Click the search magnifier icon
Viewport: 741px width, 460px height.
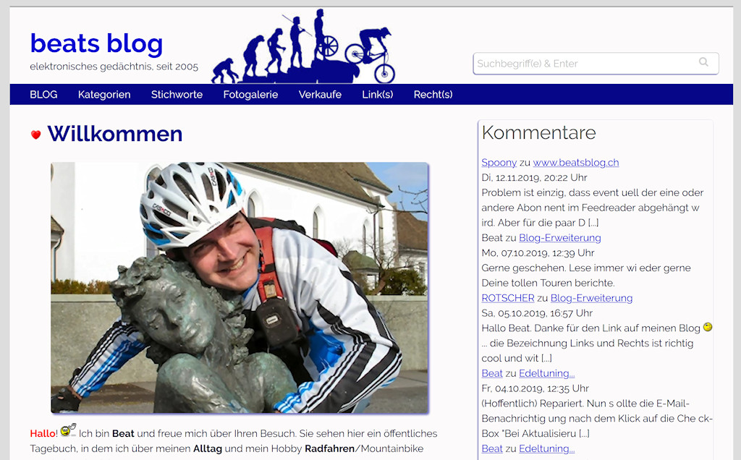(703, 62)
